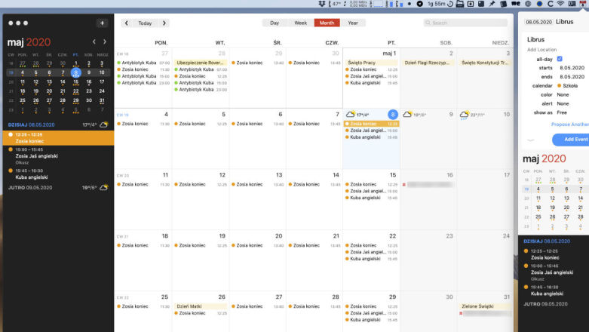Screen dimensions: 589x332
Task: Edit the starts date 8.05.2020
Action: (572, 68)
